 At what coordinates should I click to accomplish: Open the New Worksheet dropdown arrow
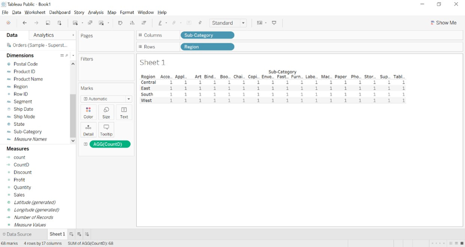click(82, 23)
